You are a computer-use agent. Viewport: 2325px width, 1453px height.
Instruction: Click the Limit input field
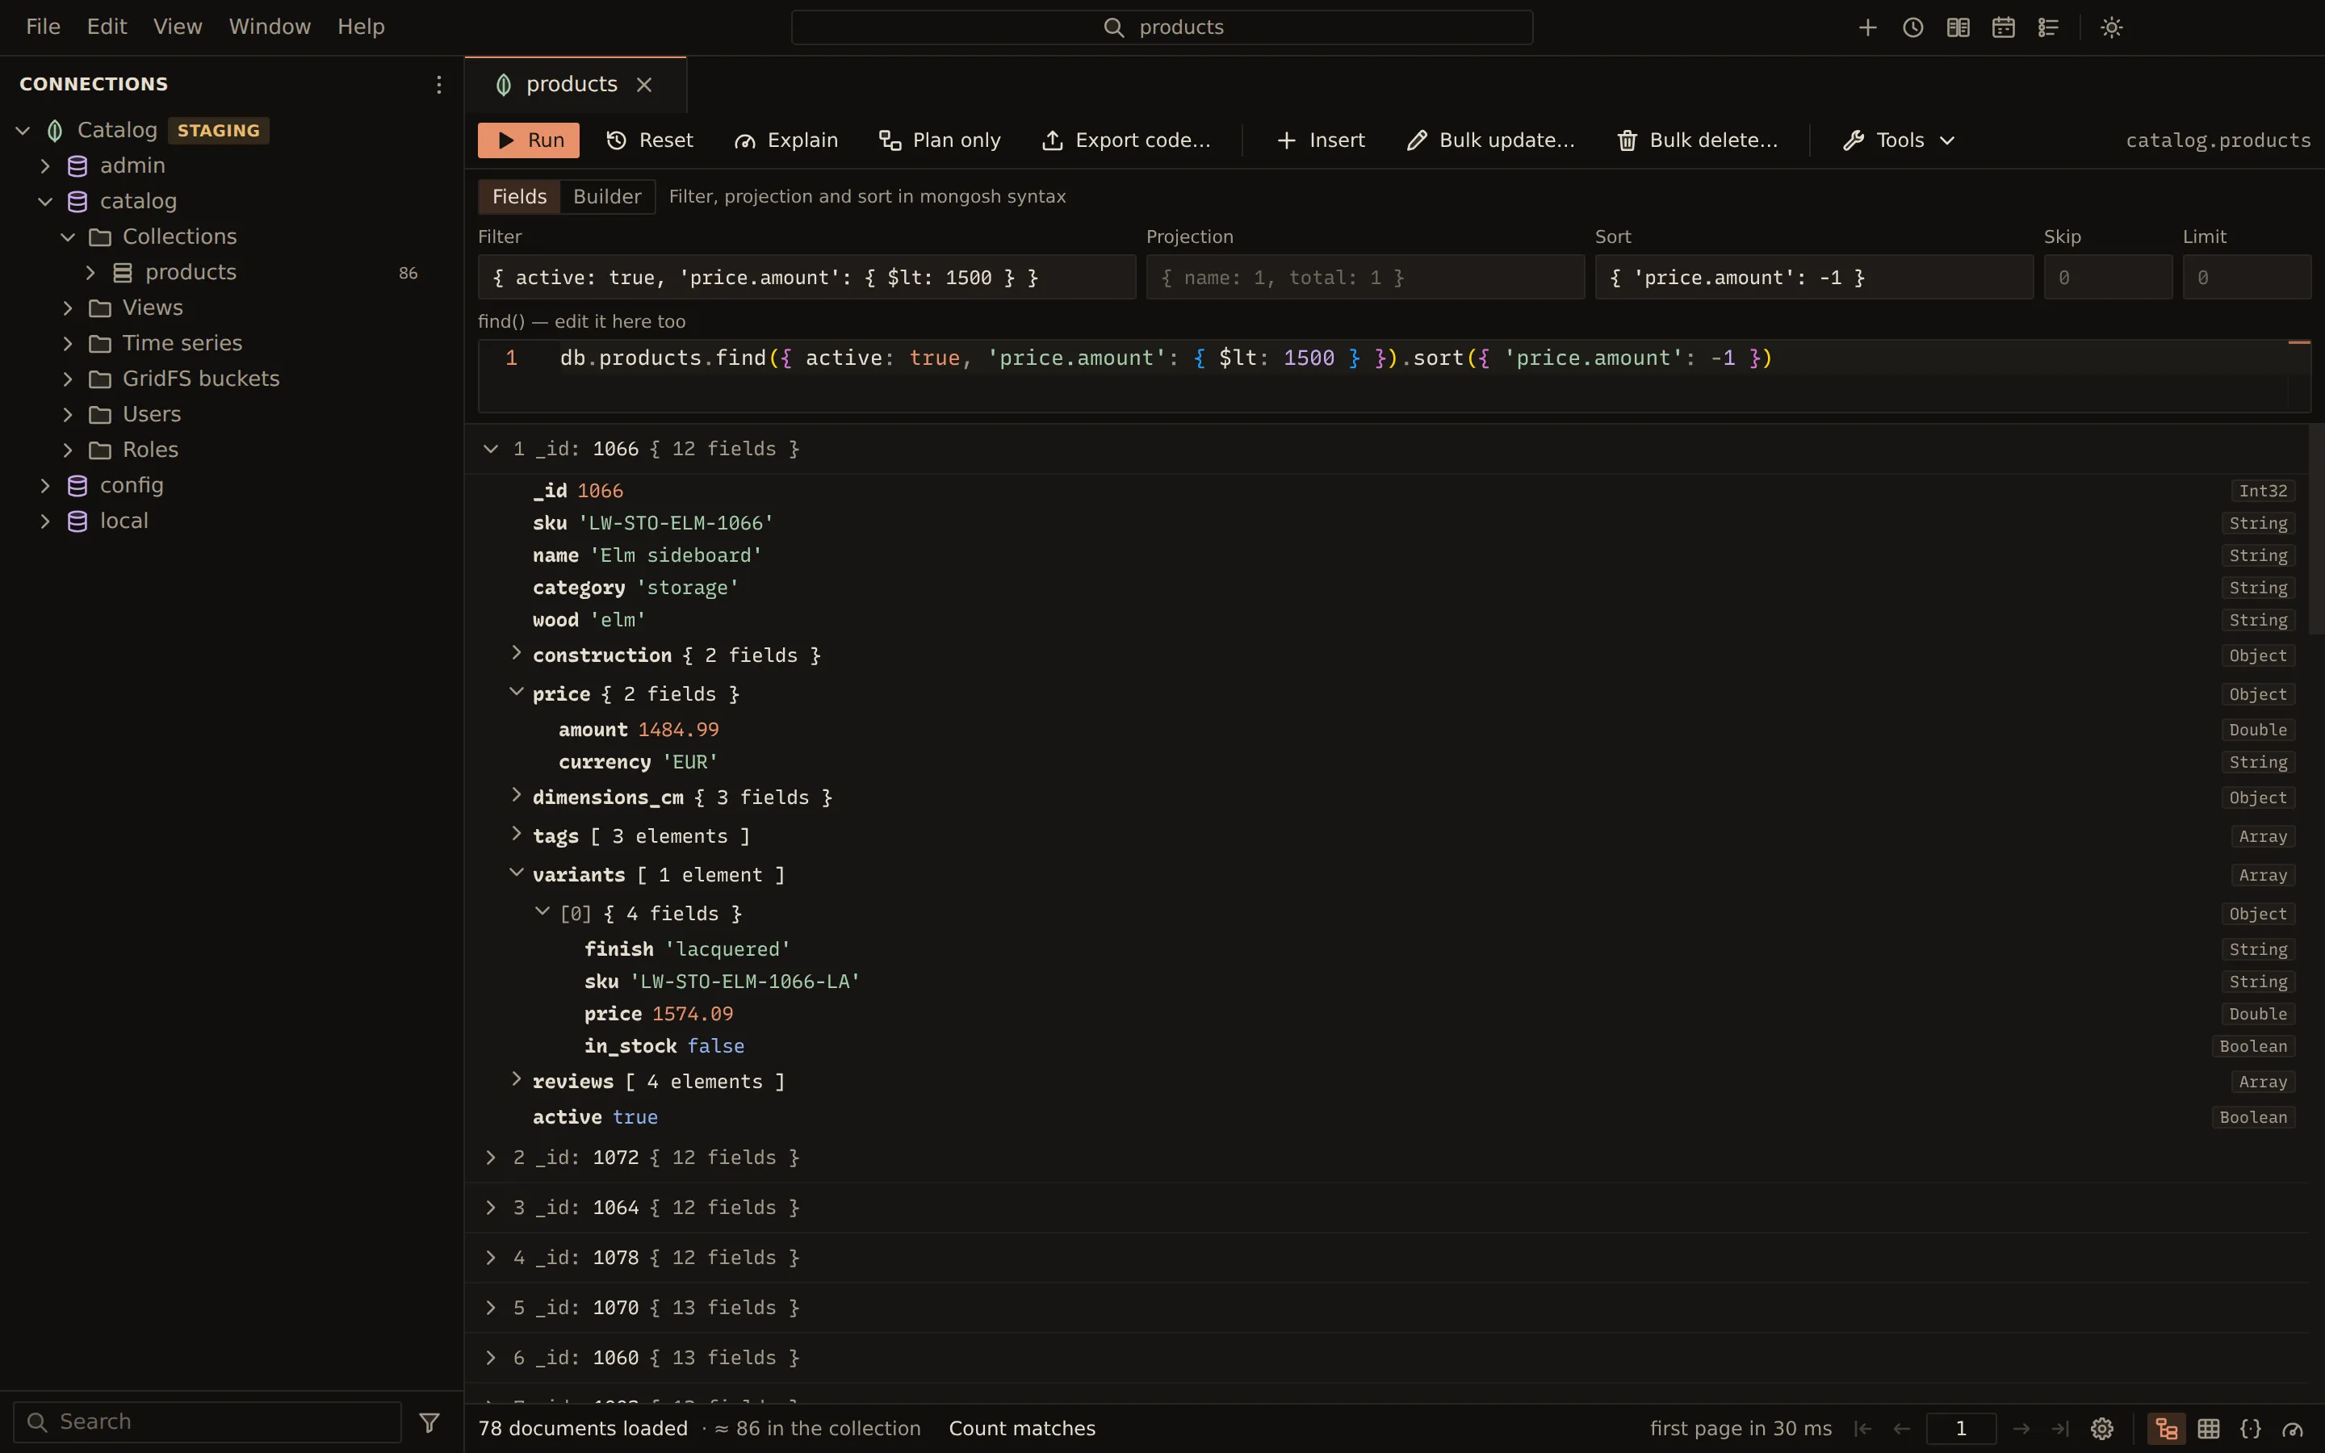pyautogui.click(x=2246, y=278)
